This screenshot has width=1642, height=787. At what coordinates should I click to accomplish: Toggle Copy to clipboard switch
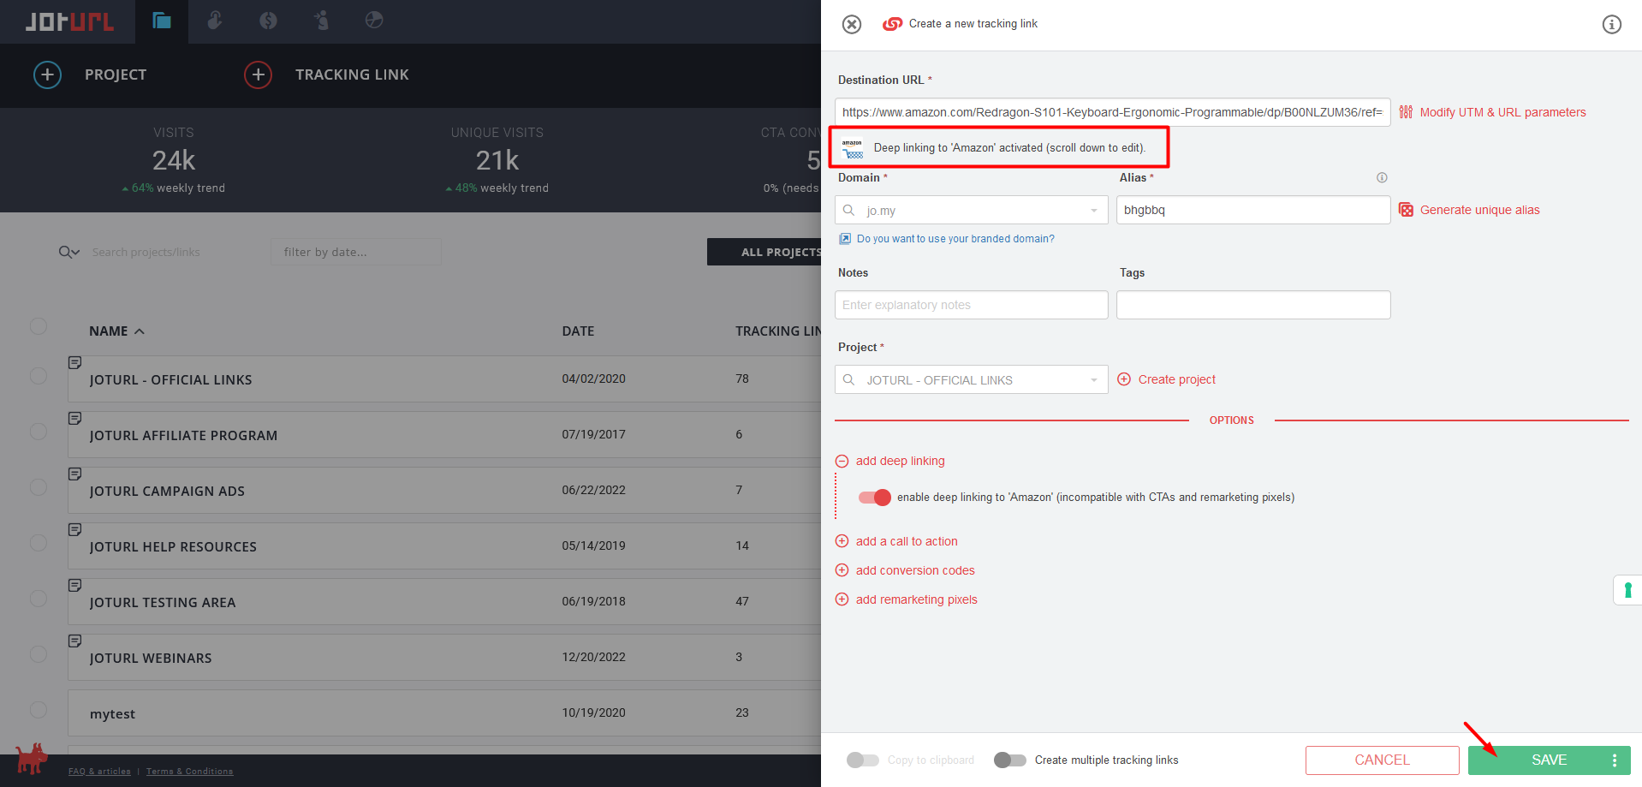(862, 760)
